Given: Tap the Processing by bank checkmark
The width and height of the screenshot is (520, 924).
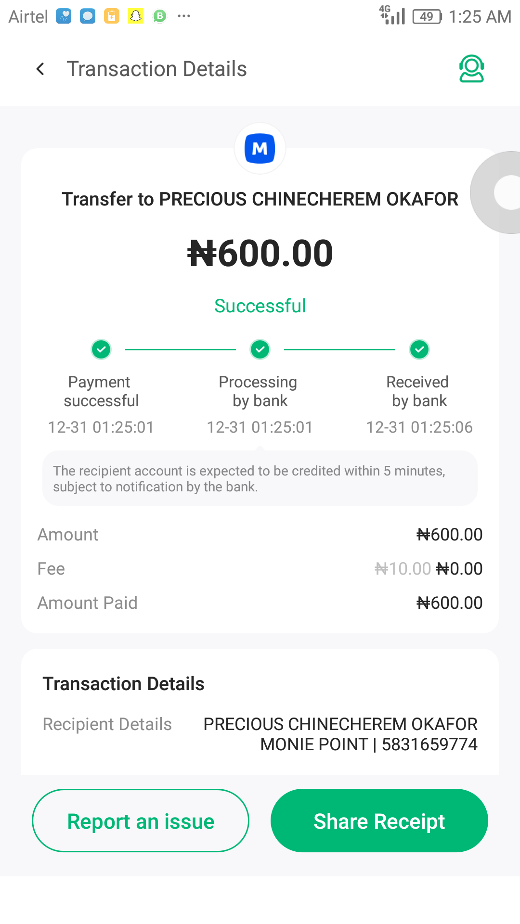Looking at the screenshot, I should 260,349.
